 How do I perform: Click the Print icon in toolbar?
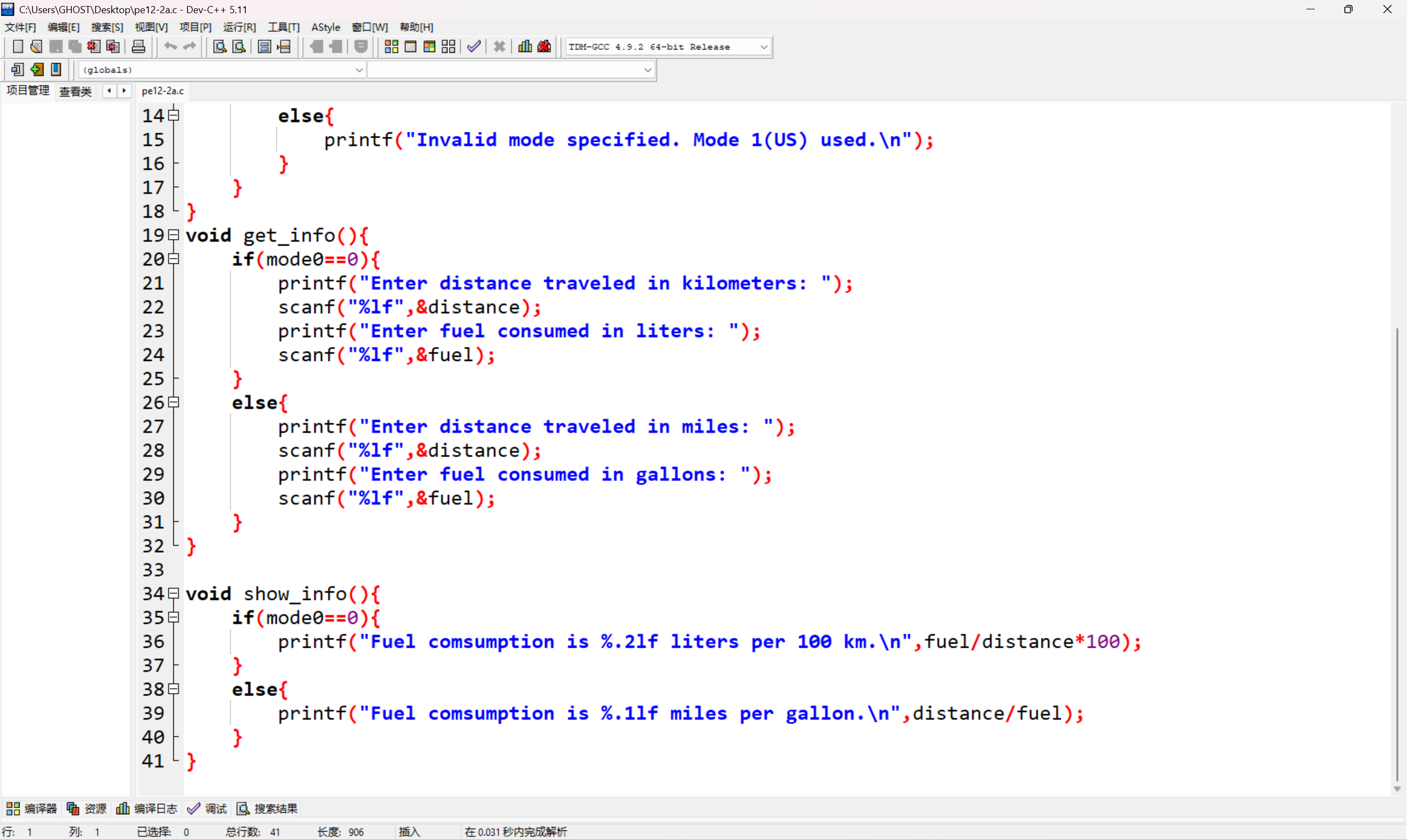click(138, 46)
